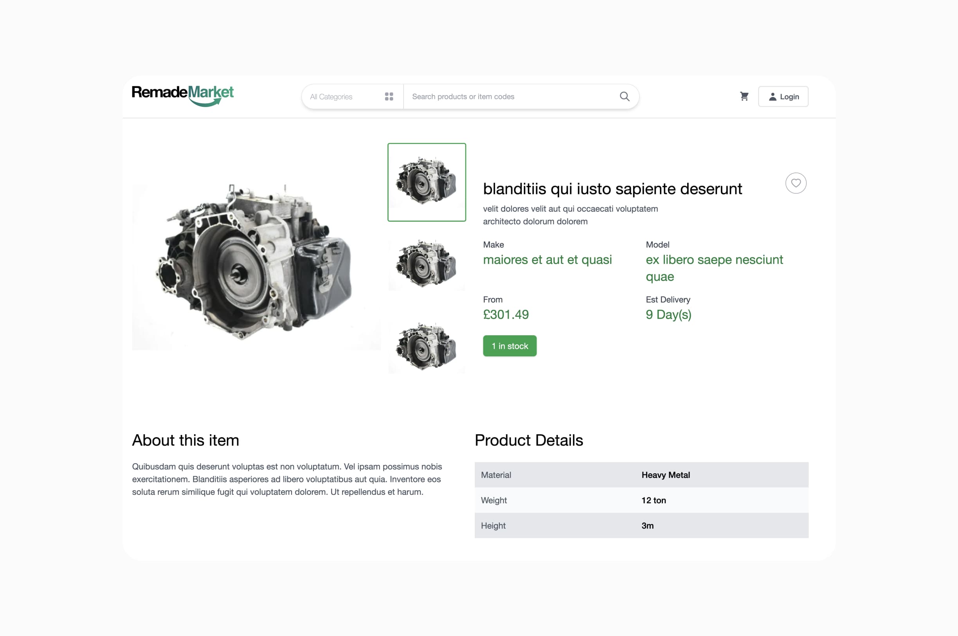Click the RemadeMarket logo icon
Screen dimensions: 958x636
[x=182, y=95]
